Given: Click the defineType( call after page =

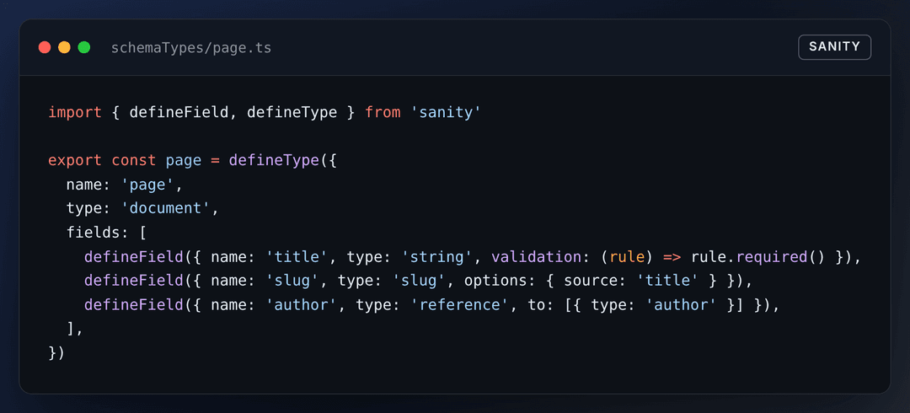Looking at the screenshot, I should 278,160.
